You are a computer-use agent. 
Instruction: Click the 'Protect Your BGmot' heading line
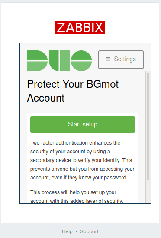pyautogui.click(x=73, y=84)
